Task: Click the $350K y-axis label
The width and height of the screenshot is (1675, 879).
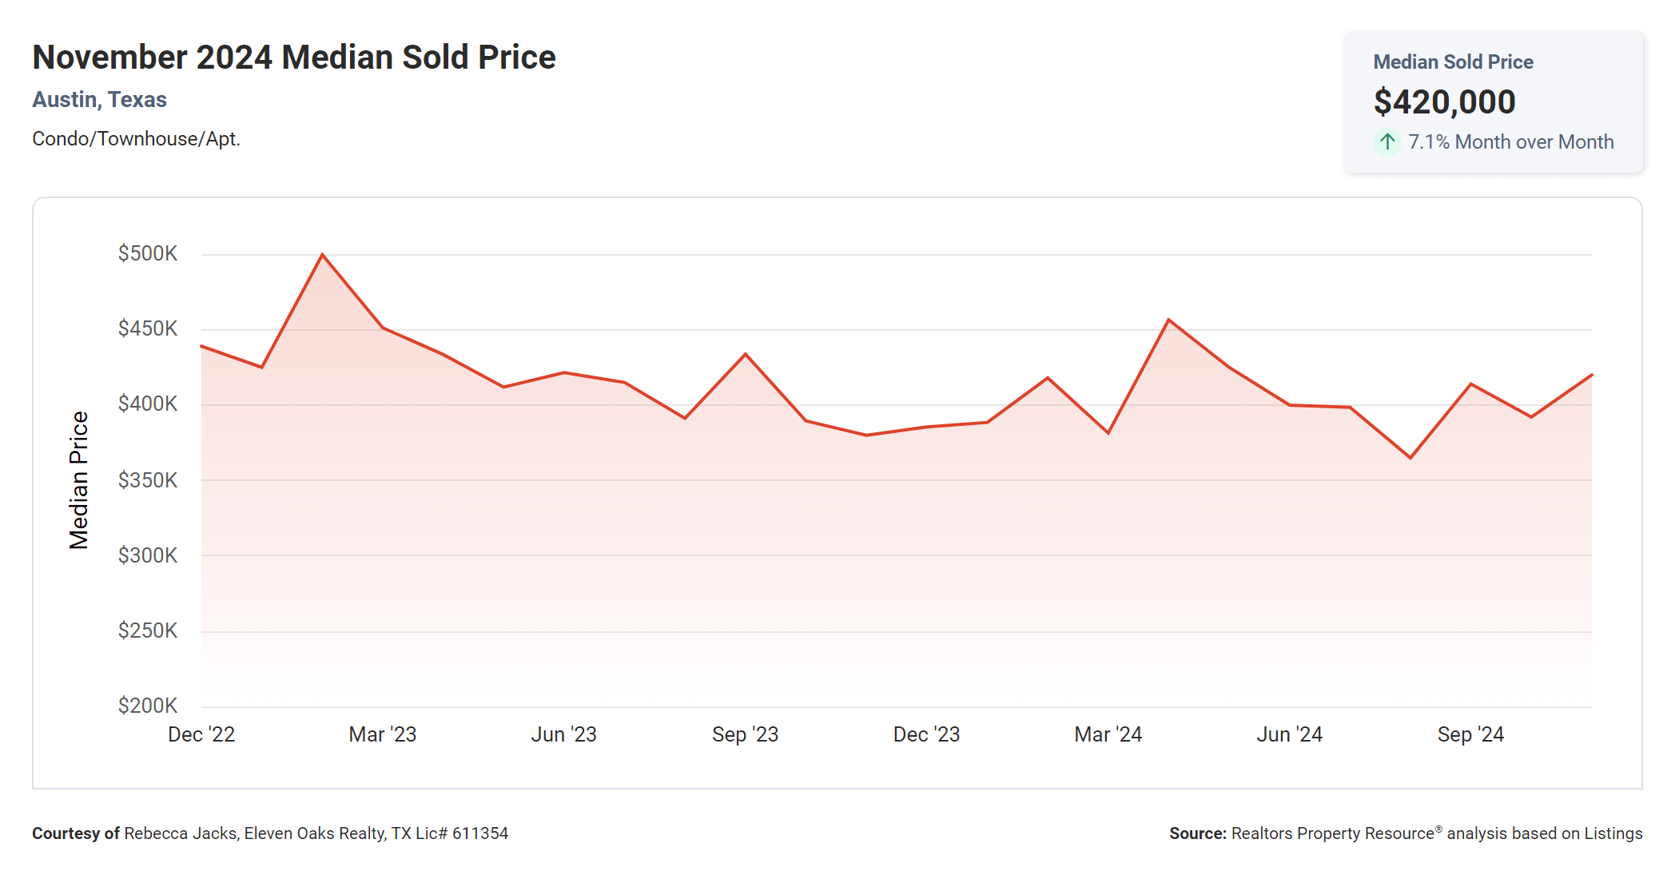Action: (x=148, y=480)
